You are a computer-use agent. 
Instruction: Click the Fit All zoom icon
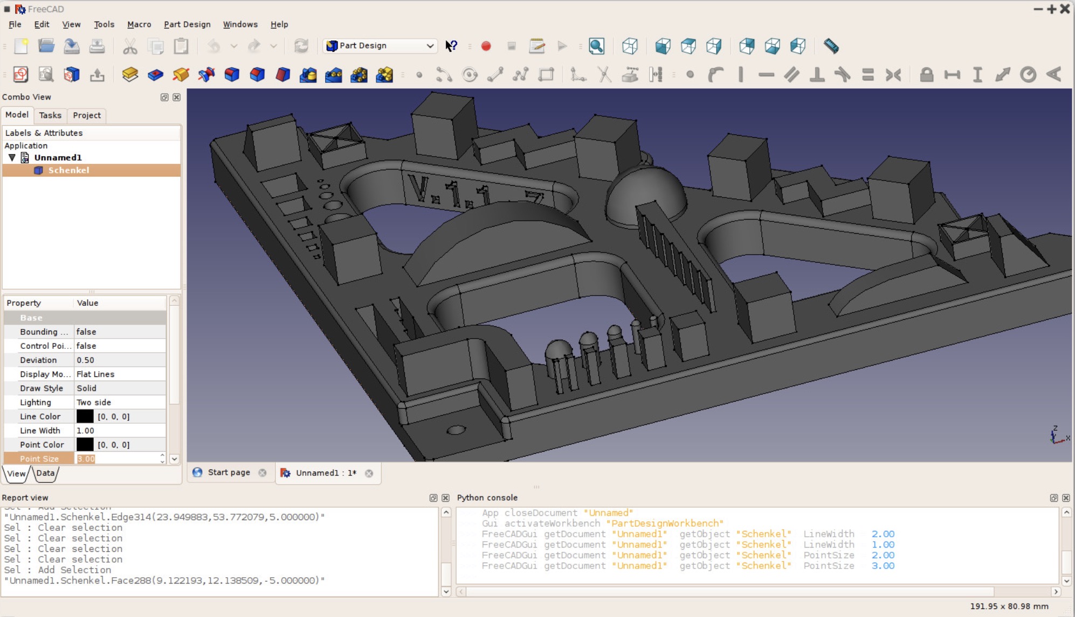pos(596,46)
